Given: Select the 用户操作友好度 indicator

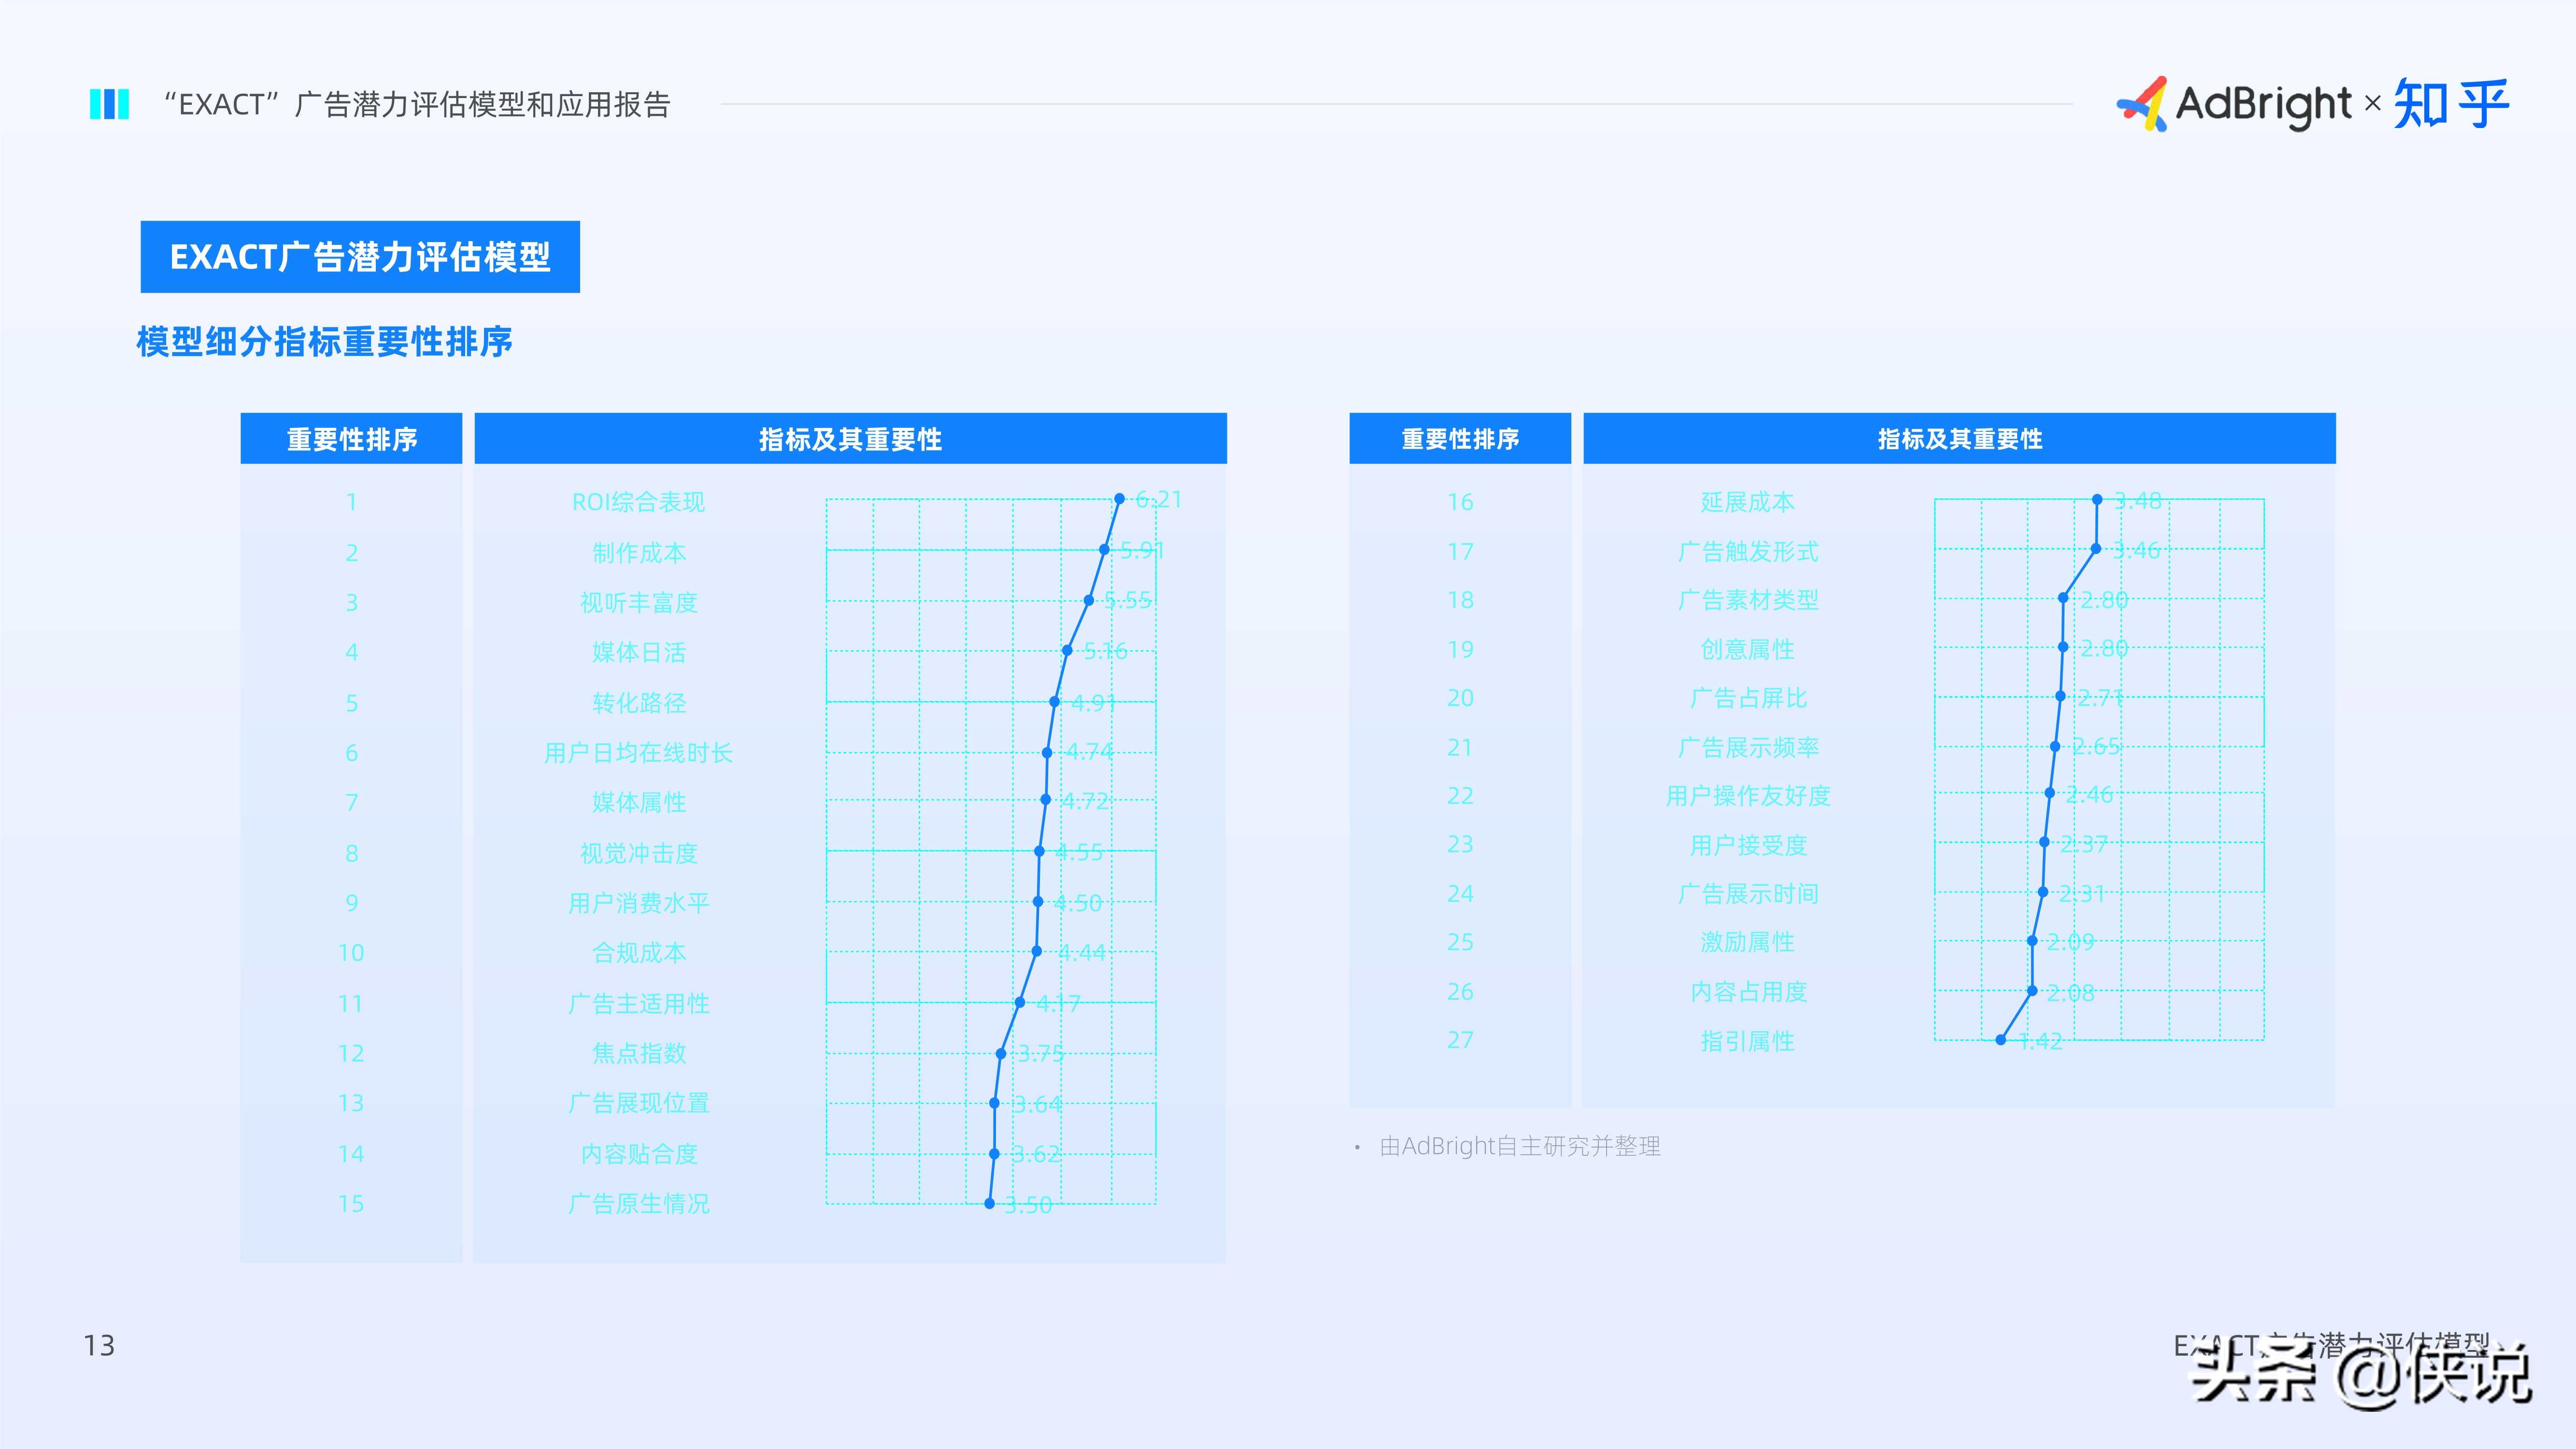Looking at the screenshot, I should coord(1747,796).
